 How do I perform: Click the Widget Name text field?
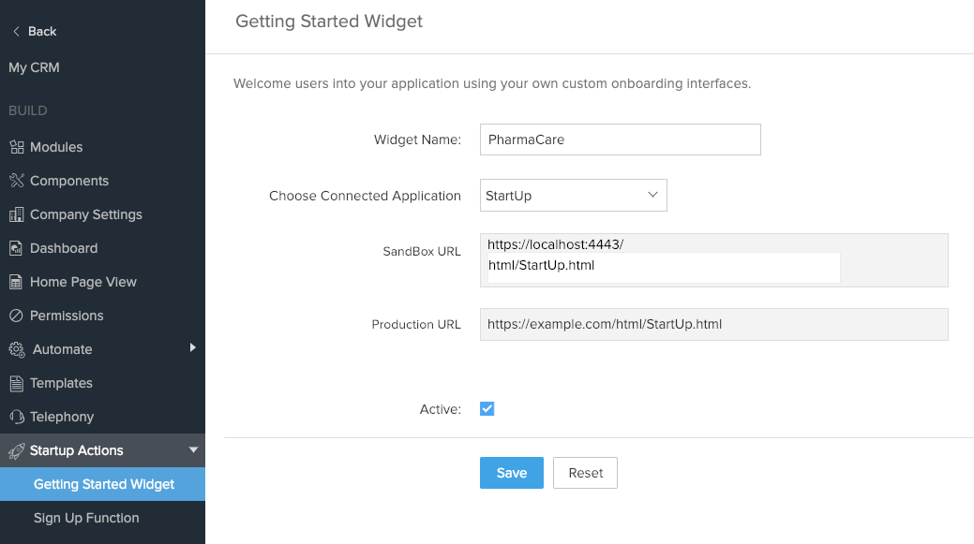click(620, 140)
